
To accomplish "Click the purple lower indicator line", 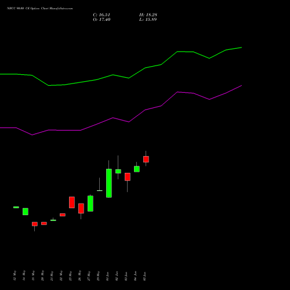I will pos(121,119).
